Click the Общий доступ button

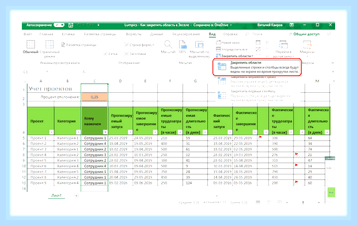pos(304,34)
